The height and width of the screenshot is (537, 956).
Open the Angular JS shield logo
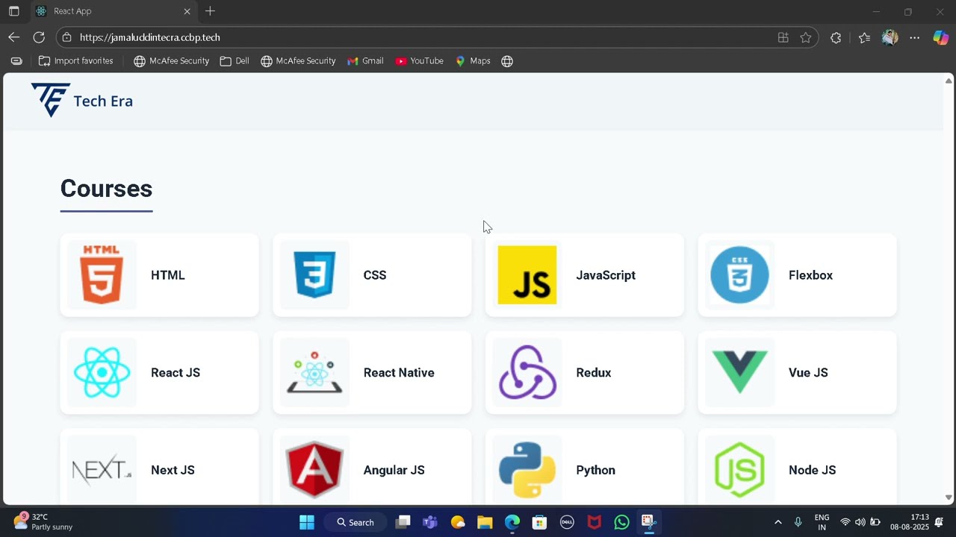[x=314, y=470]
